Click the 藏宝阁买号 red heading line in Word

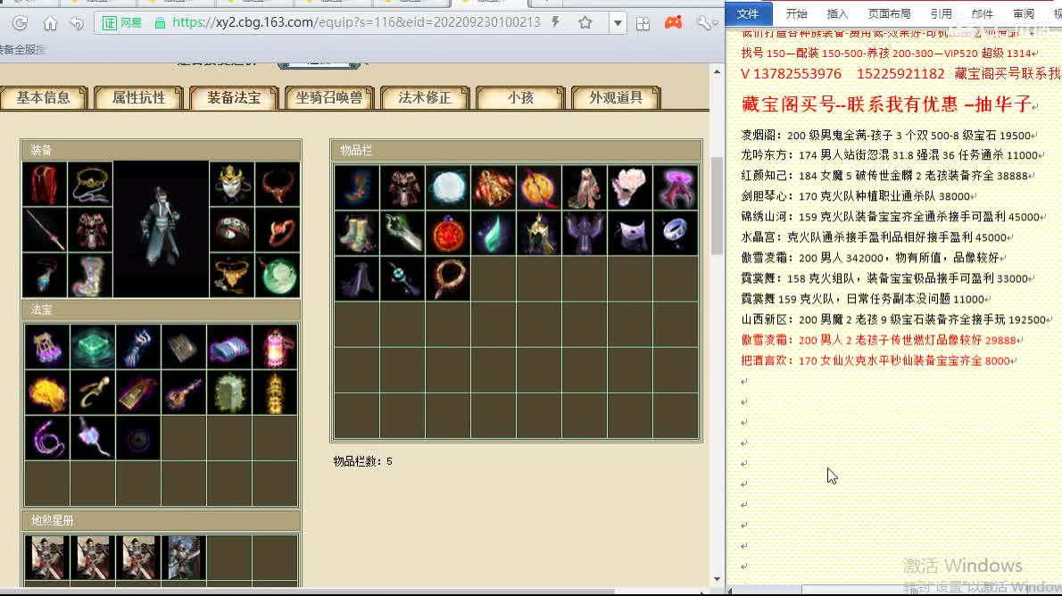point(886,104)
